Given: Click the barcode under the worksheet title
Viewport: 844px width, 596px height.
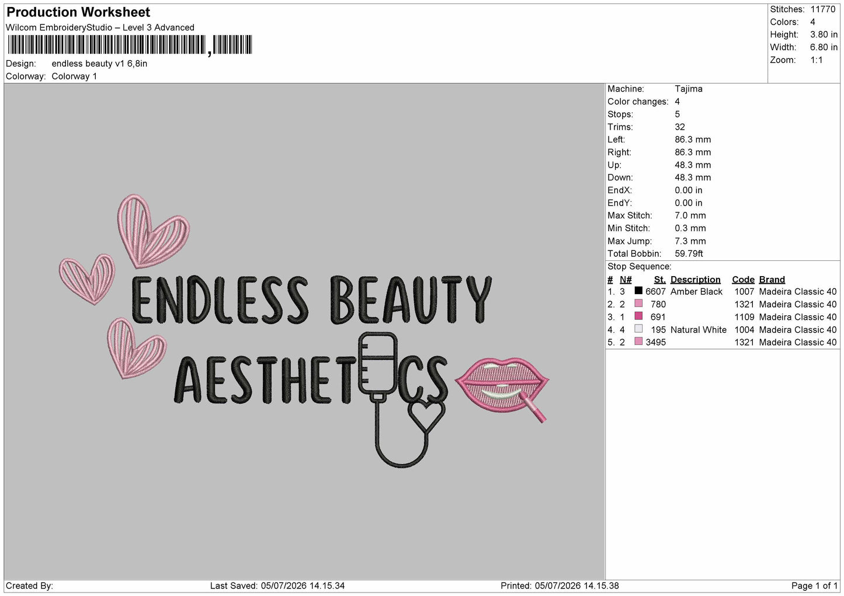Looking at the screenshot, I should pyautogui.click(x=130, y=45).
